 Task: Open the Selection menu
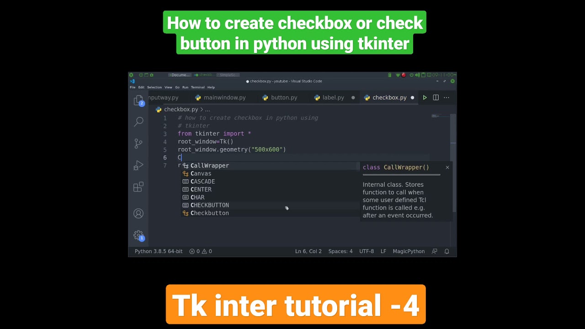tap(154, 87)
